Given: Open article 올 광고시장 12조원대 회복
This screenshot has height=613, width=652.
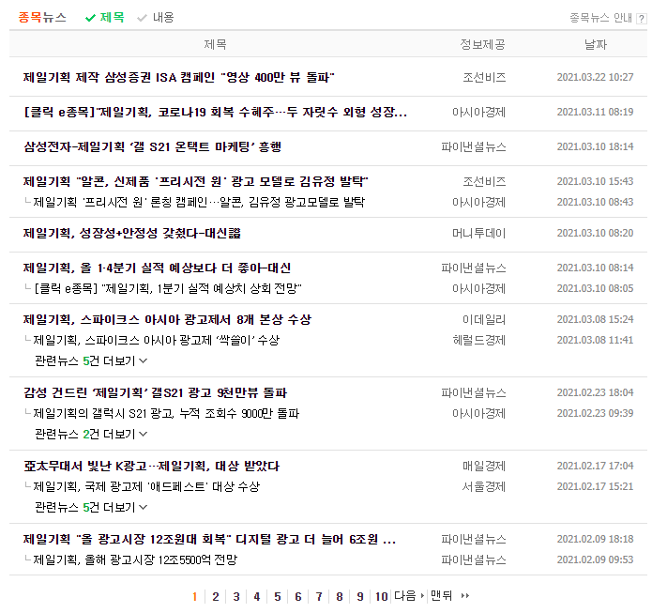Looking at the screenshot, I should 209,540.
